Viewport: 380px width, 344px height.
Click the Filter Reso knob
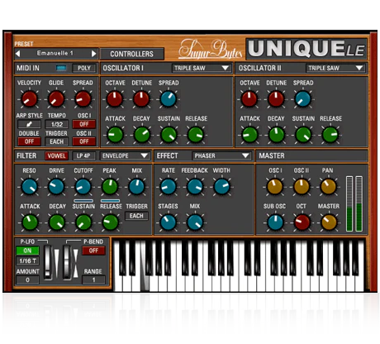tap(29, 186)
